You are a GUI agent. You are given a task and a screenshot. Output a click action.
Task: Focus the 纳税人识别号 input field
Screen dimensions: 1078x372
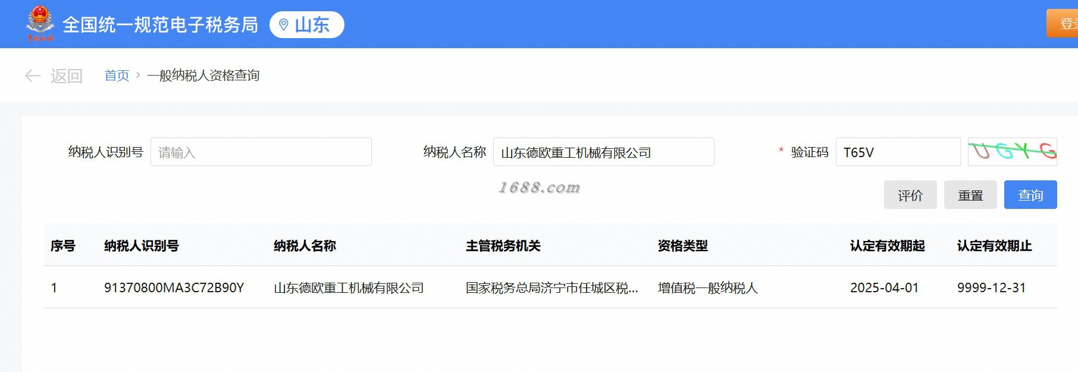point(261,152)
